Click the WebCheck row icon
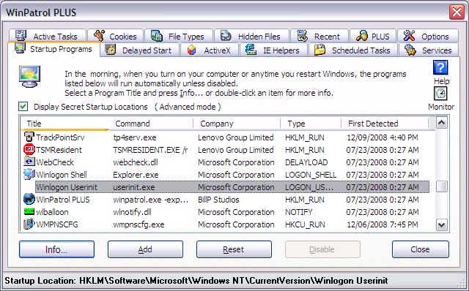Image resolution: width=469 pixels, height=291 pixels. 29,162
